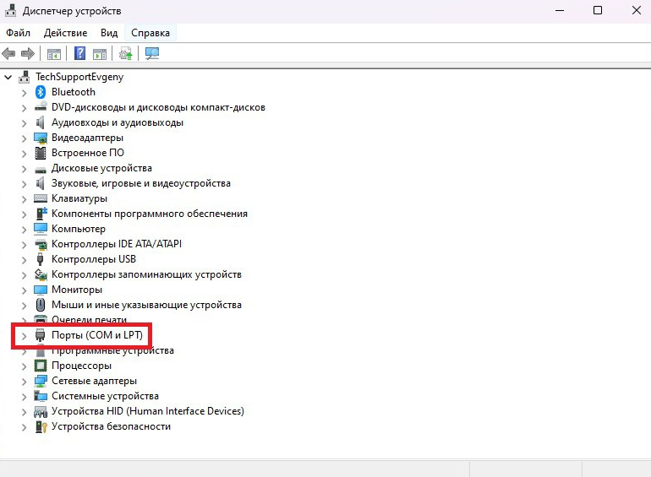Image resolution: width=651 pixels, height=477 pixels.
Task: Open the Вид menu
Action: [109, 33]
